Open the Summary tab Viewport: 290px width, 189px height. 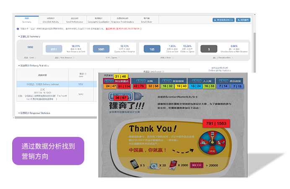[27, 20]
